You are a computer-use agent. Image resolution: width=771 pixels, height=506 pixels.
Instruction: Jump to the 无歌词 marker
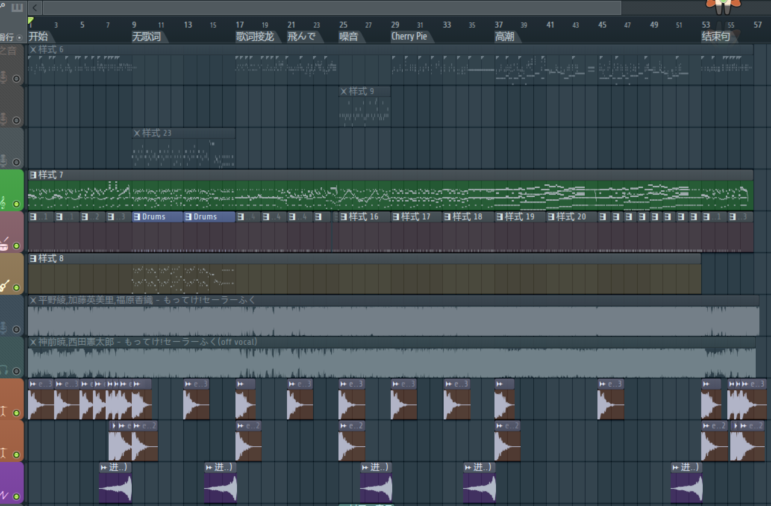tap(147, 37)
